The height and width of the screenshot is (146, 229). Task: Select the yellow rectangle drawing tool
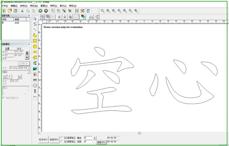[x=35, y=41]
